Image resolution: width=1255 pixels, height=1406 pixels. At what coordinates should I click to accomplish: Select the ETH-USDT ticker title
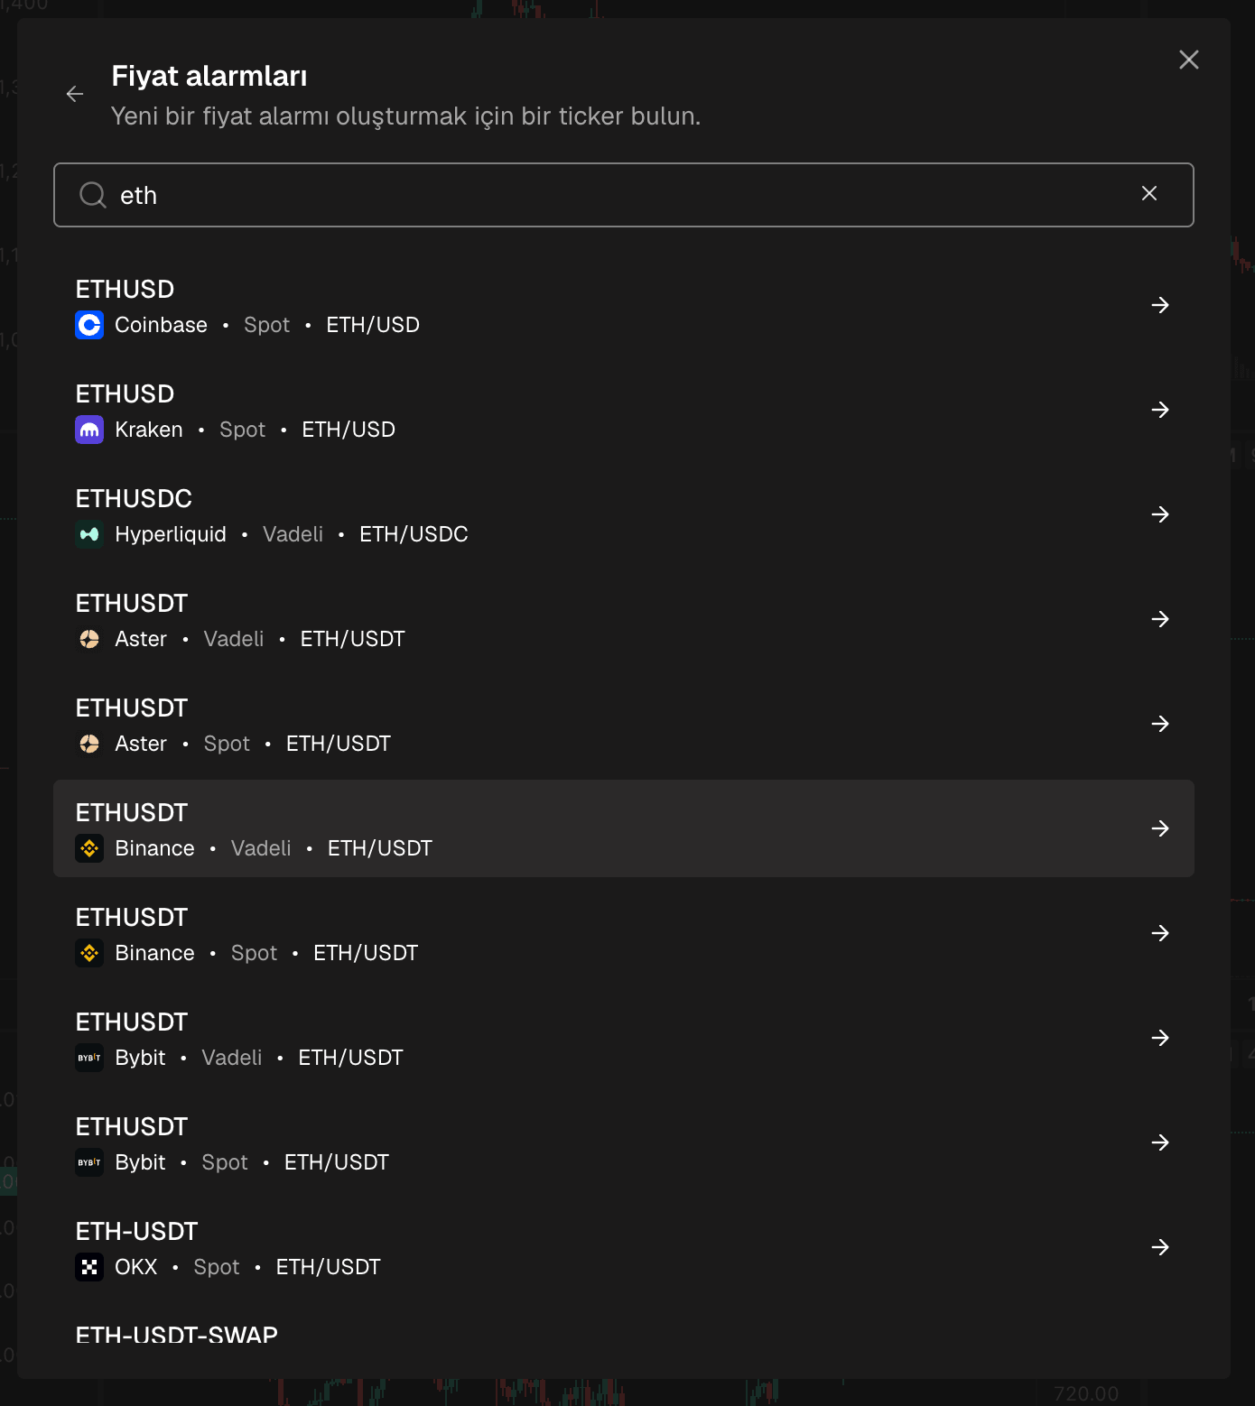136,1232
